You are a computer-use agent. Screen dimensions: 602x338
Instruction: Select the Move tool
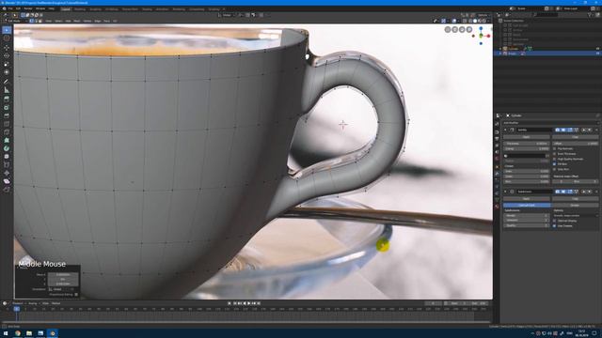7,48
